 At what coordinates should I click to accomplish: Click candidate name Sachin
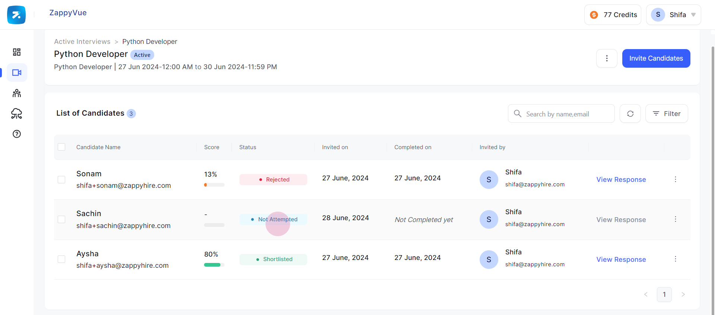pos(89,213)
